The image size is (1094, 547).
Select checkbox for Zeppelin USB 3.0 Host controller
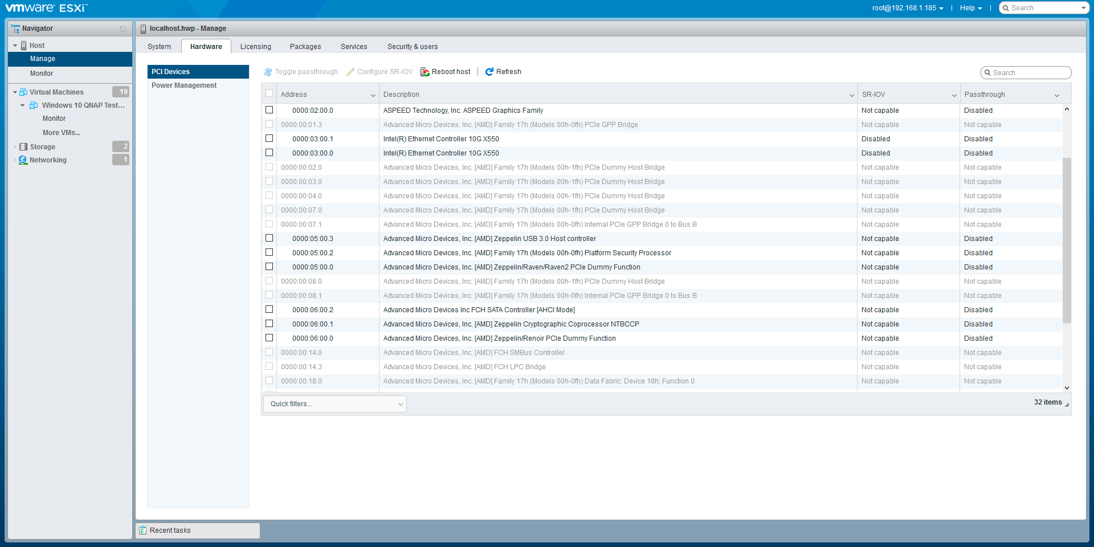[x=270, y=238]
